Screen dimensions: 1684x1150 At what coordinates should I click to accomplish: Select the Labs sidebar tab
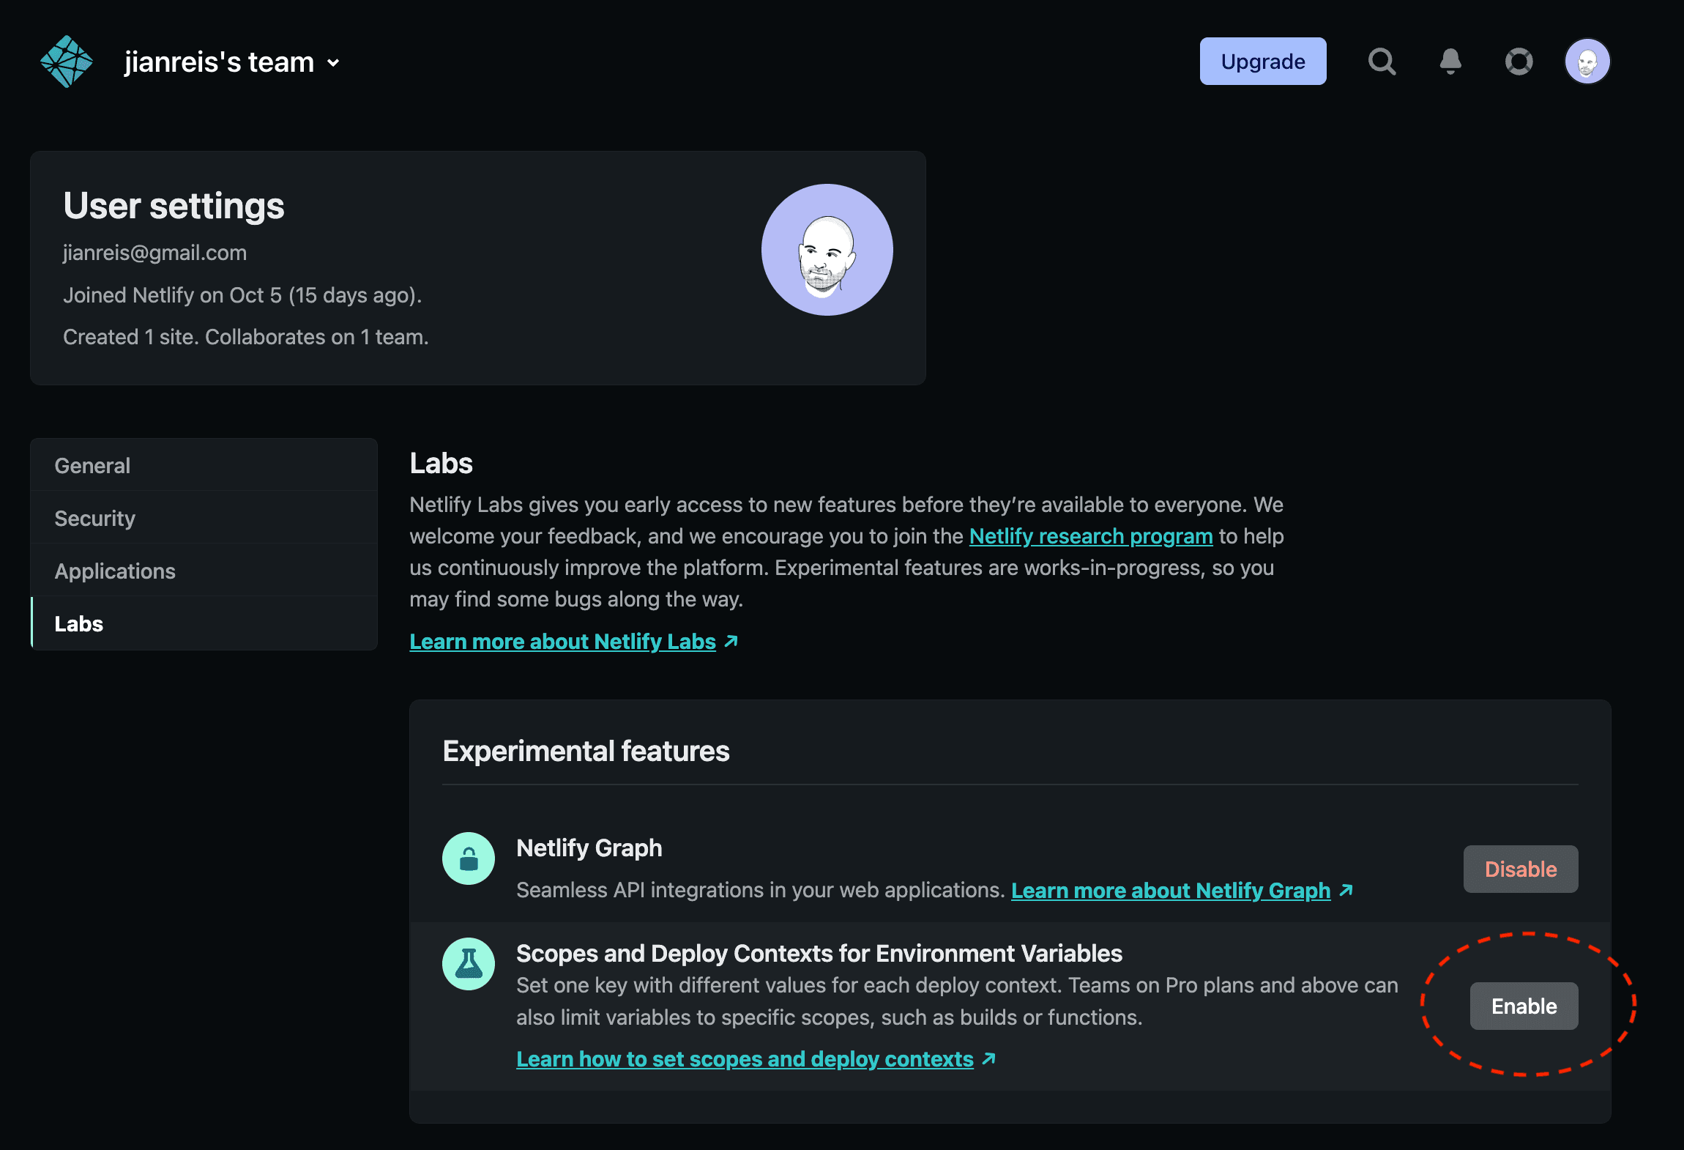[79, 624]
